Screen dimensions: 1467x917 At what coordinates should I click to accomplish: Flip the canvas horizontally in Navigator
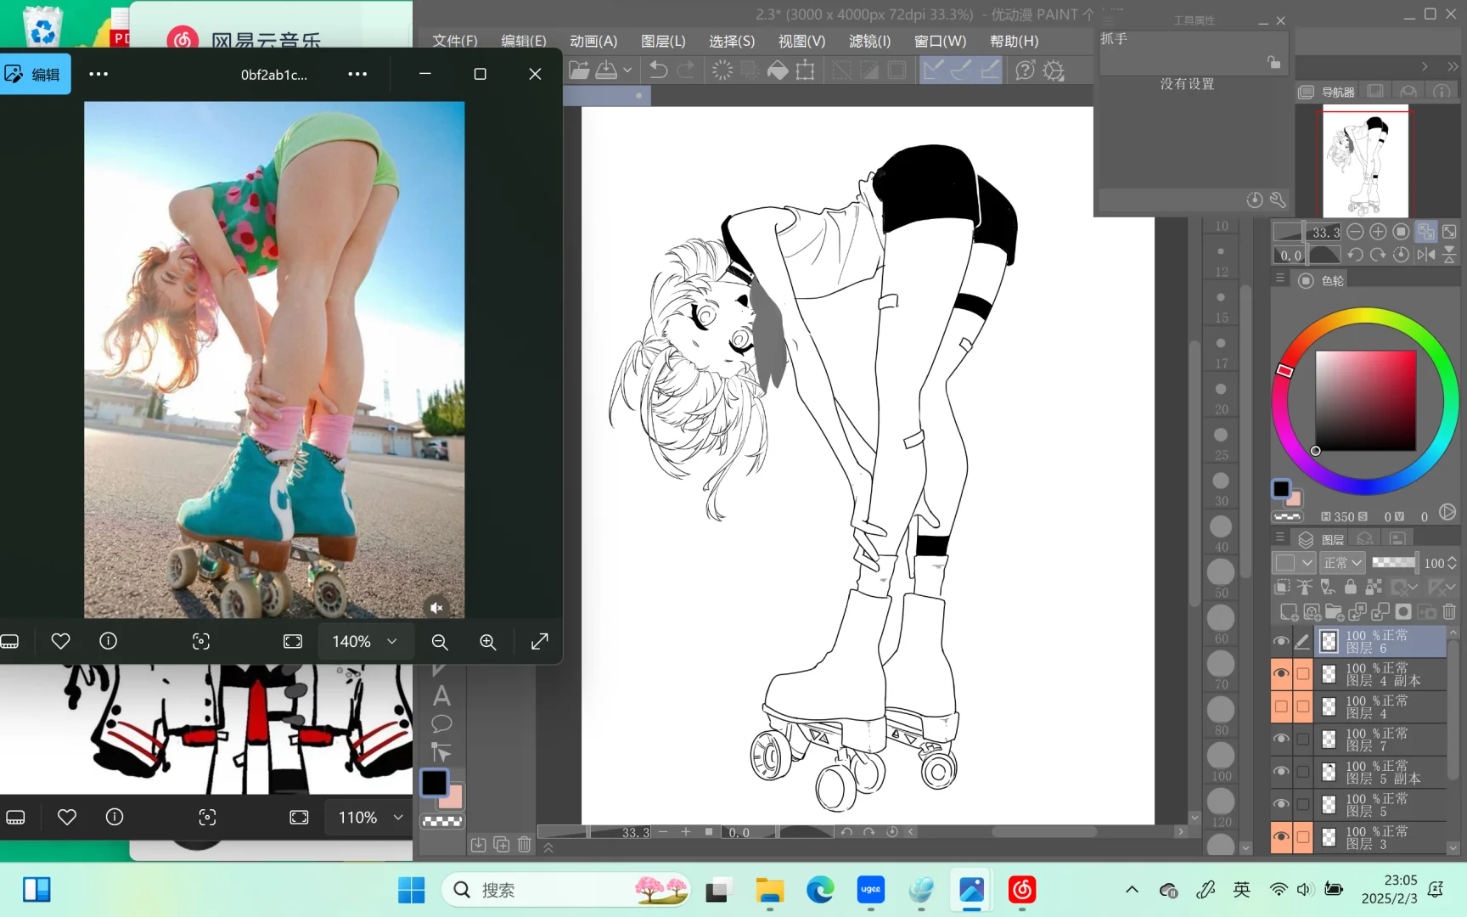pos(1426,255)
